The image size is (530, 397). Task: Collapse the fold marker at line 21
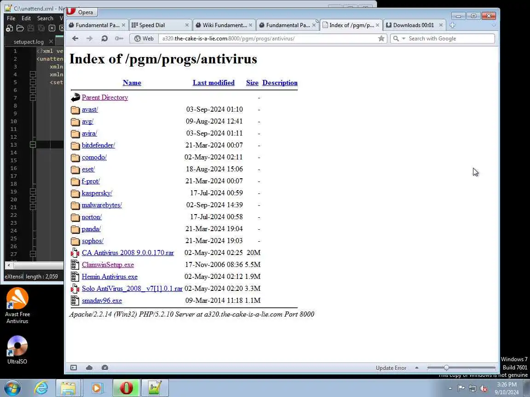[33, 207]
